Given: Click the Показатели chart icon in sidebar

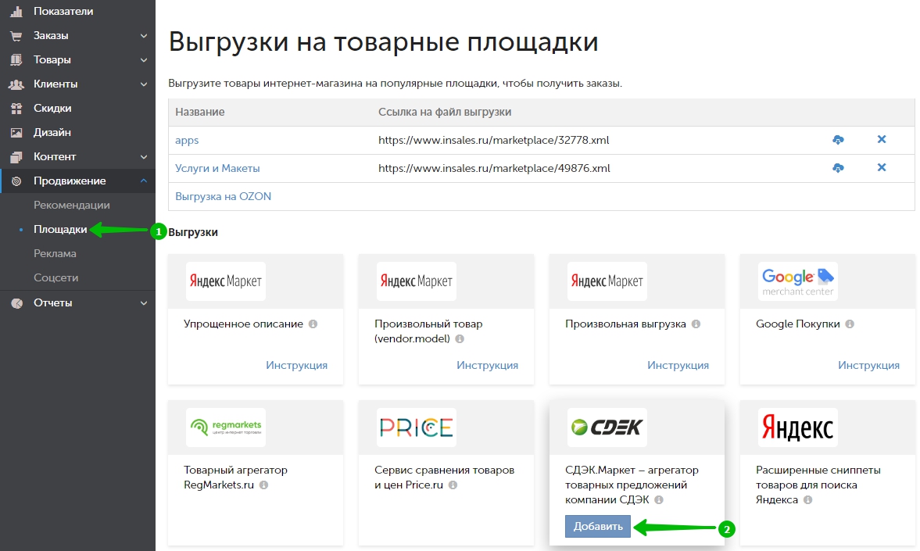Looking at the screenshot, I should (16, 11).
